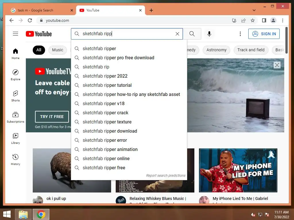The image size is (294, 220).
Task: Select the 'Music' filter chip
Action: (57, 50)
